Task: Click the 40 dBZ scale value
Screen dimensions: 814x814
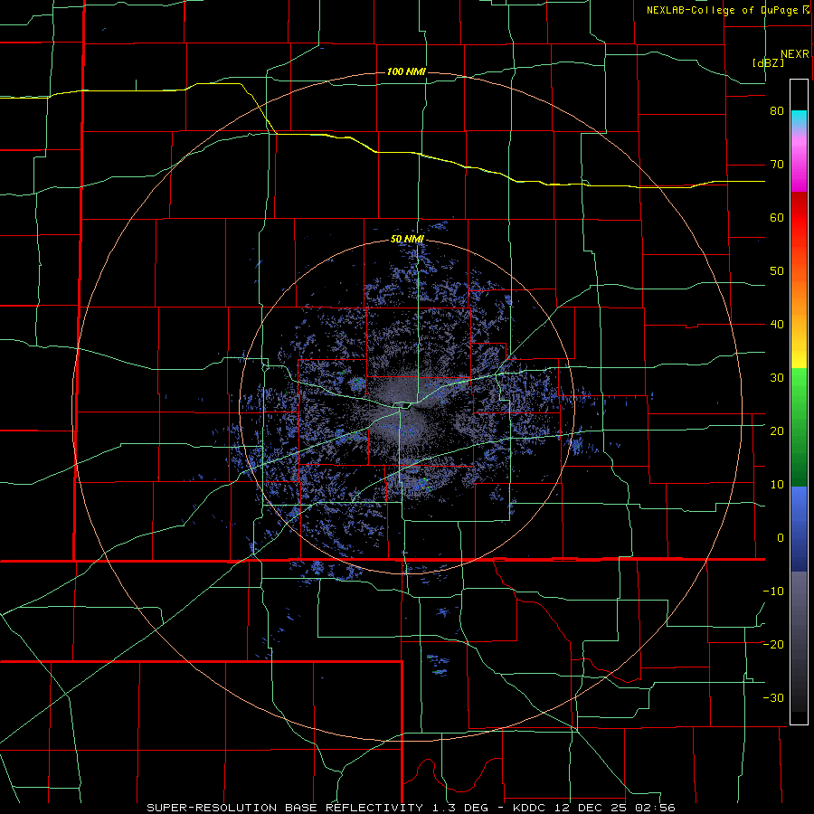Action: tap(777, 325)
